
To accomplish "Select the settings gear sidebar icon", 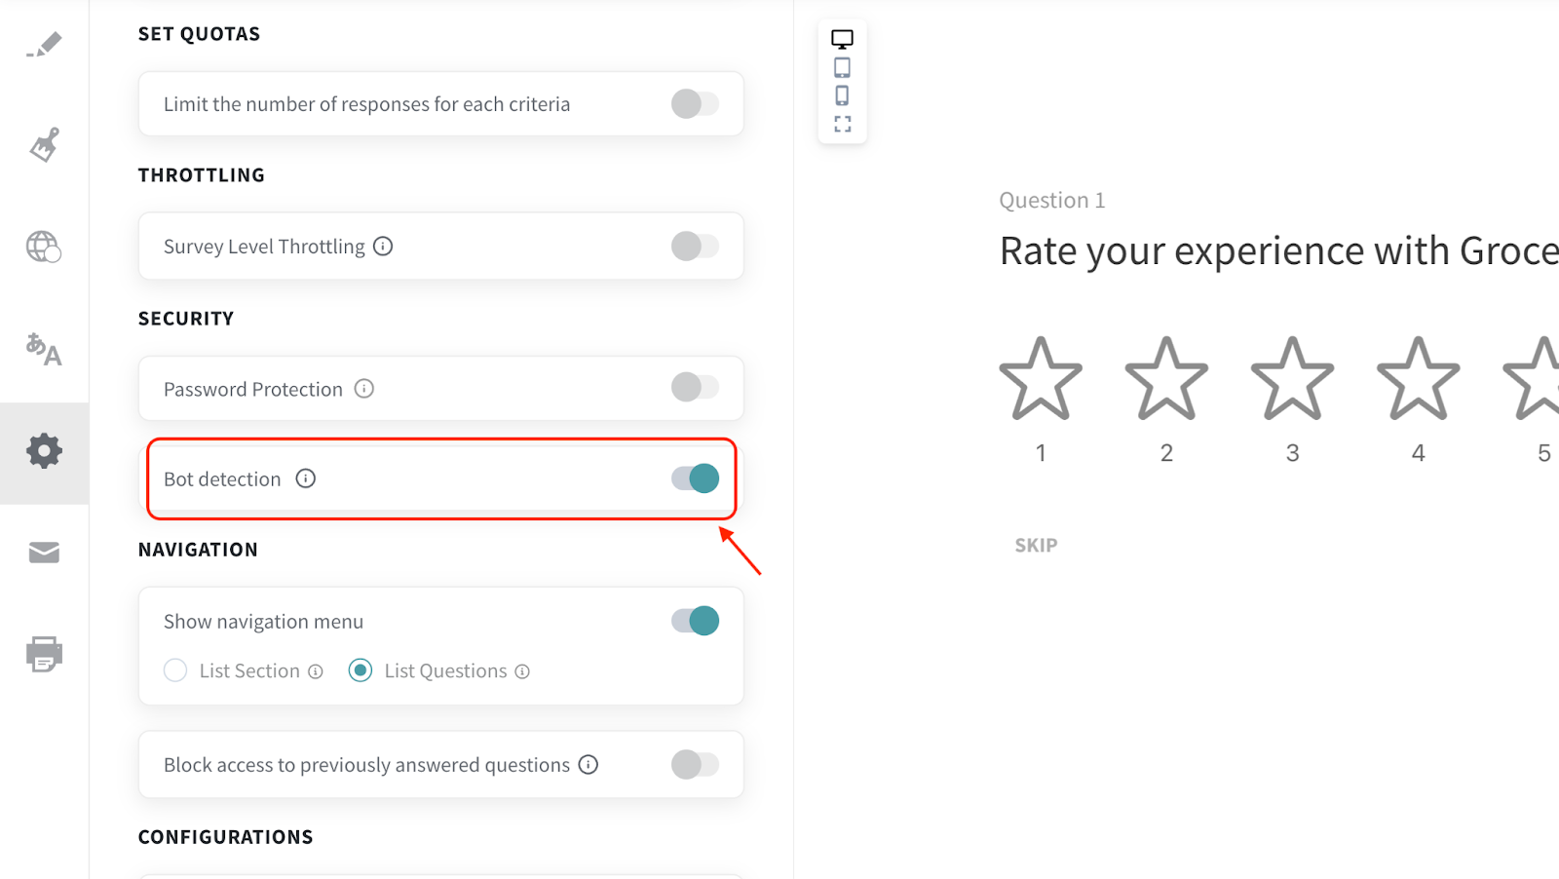I will pyautogui.click(x=44, y=451).
